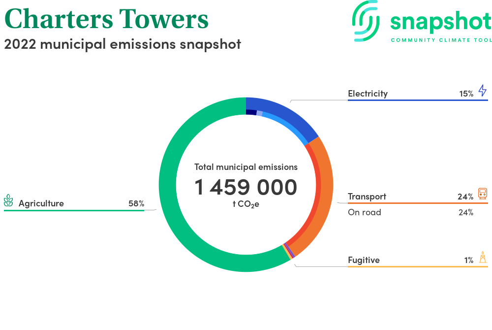Click the Agriculture plant icon

8,201
